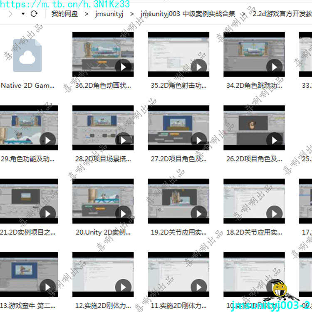Click the file name 36.2D角色动画状...

coord(103,86)
